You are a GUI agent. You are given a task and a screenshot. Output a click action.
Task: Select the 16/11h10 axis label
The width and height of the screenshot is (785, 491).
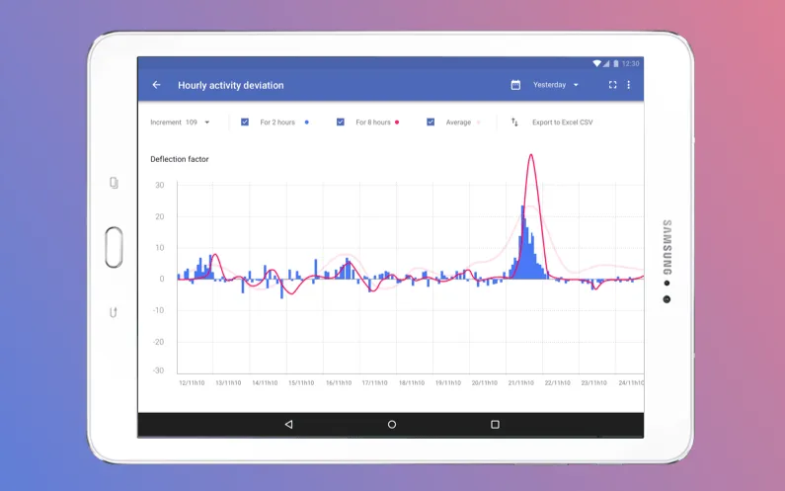click(339, 382)
